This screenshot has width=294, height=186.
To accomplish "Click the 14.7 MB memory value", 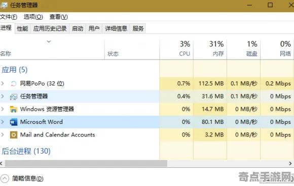I will click(x=212, y=109).
